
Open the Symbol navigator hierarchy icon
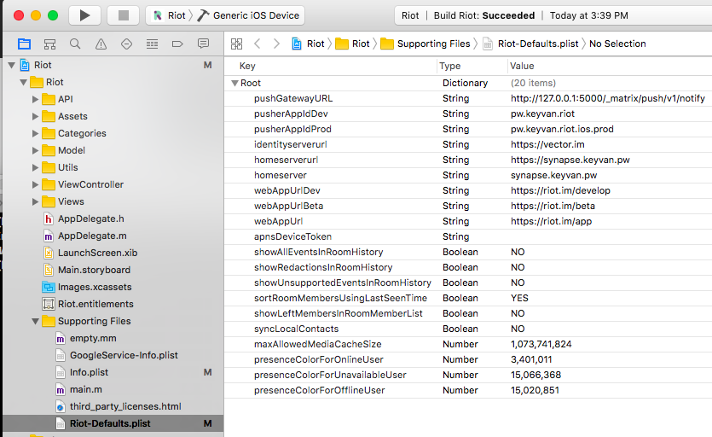[49, 44]
